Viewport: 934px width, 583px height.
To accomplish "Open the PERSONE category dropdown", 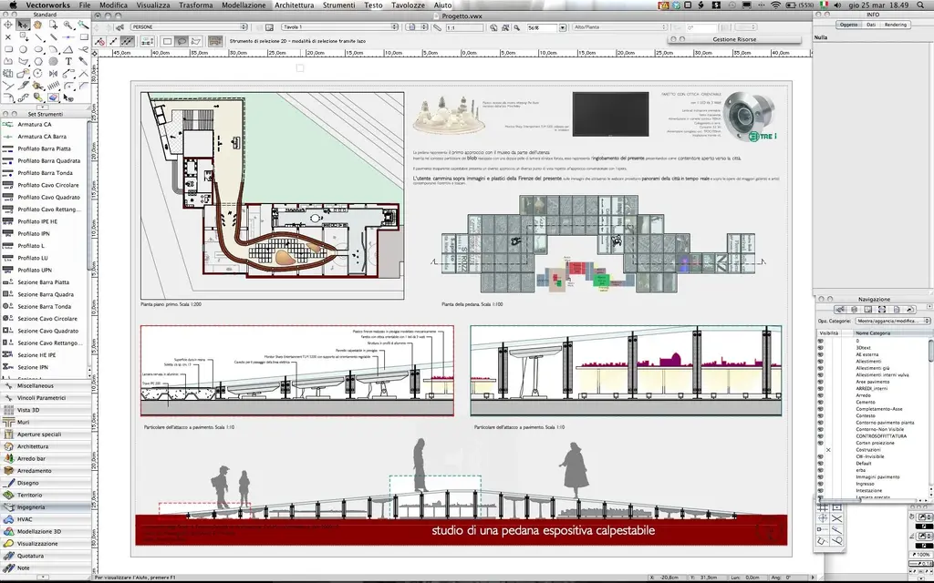I will [189, 27].
